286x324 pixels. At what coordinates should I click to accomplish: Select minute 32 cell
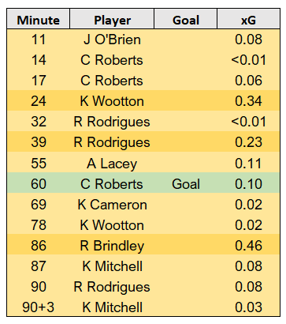pyautogui.click(x=39, y=122)
